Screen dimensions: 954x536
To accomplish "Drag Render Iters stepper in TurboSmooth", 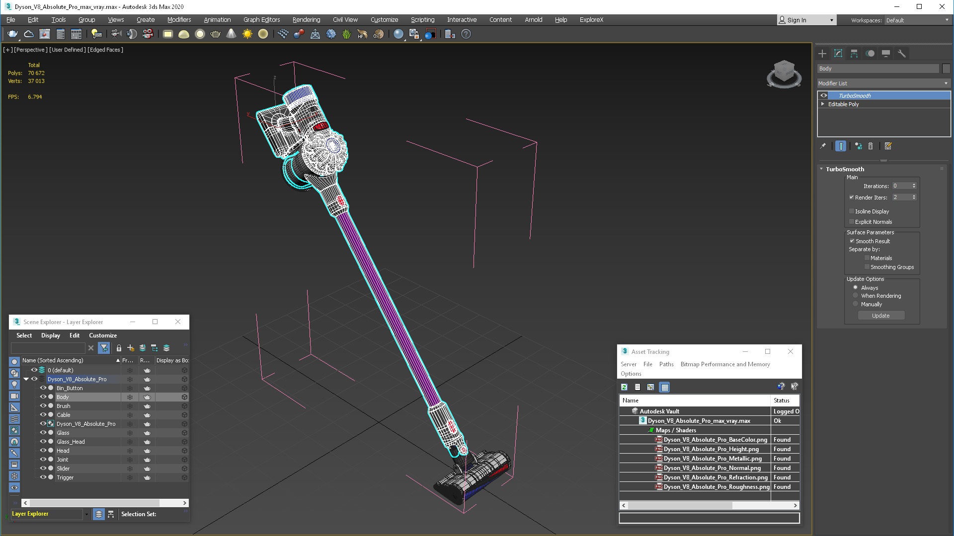I will pyautogui.click(x=915, y=197).
